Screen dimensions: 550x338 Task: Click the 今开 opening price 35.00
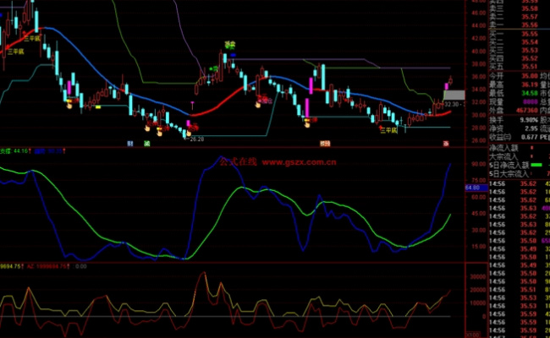point(530,76)
